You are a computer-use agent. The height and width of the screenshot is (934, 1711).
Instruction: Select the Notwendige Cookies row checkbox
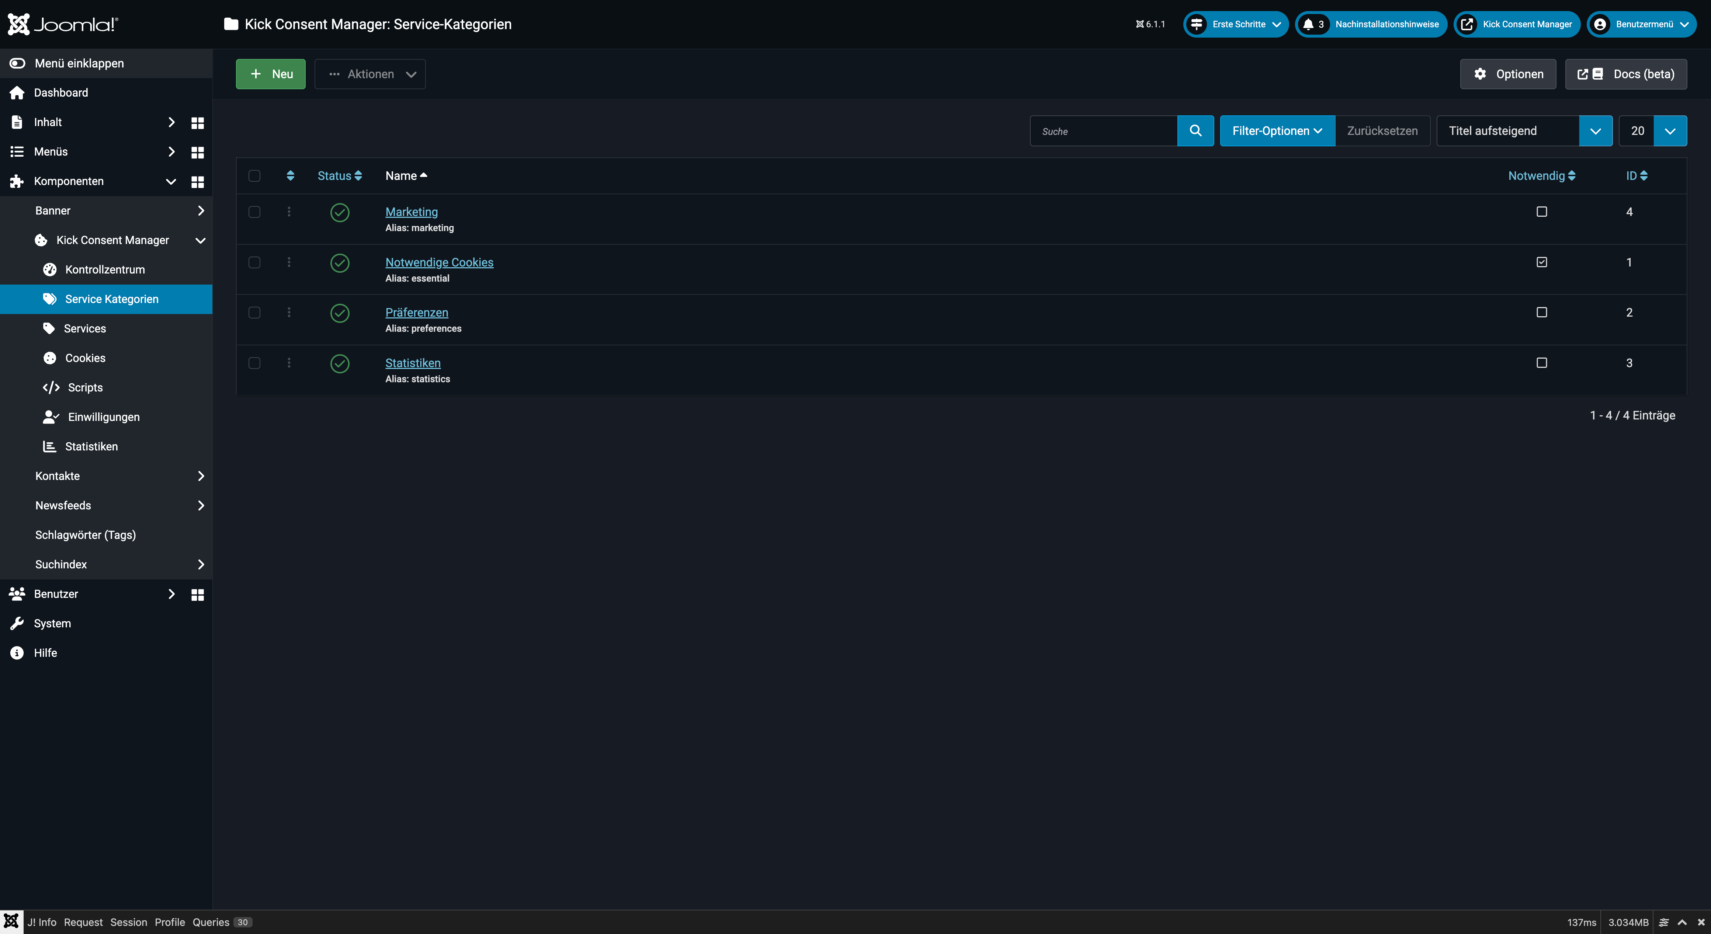point(254,262)
